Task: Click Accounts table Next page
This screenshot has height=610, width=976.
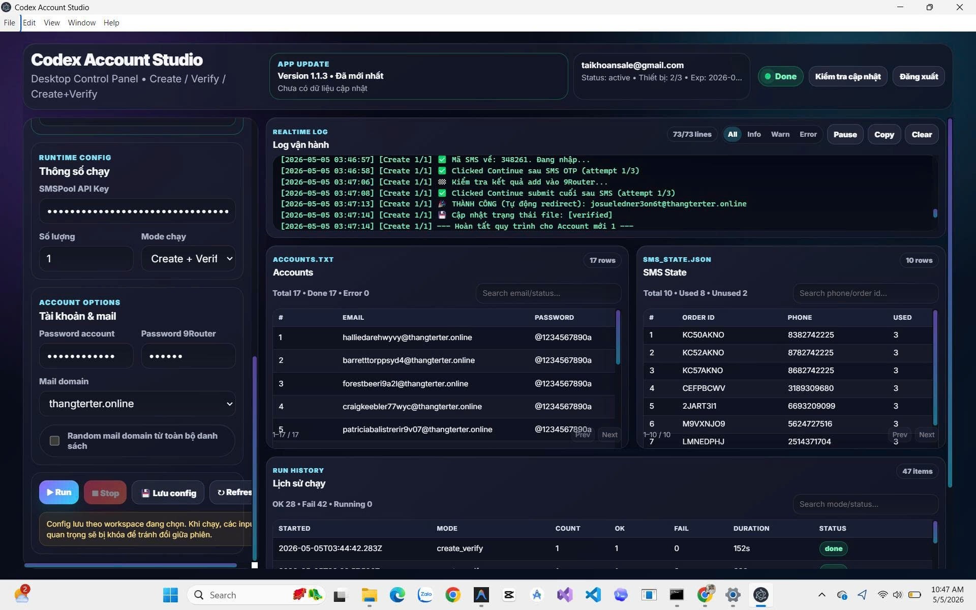Action: [609, 435]
